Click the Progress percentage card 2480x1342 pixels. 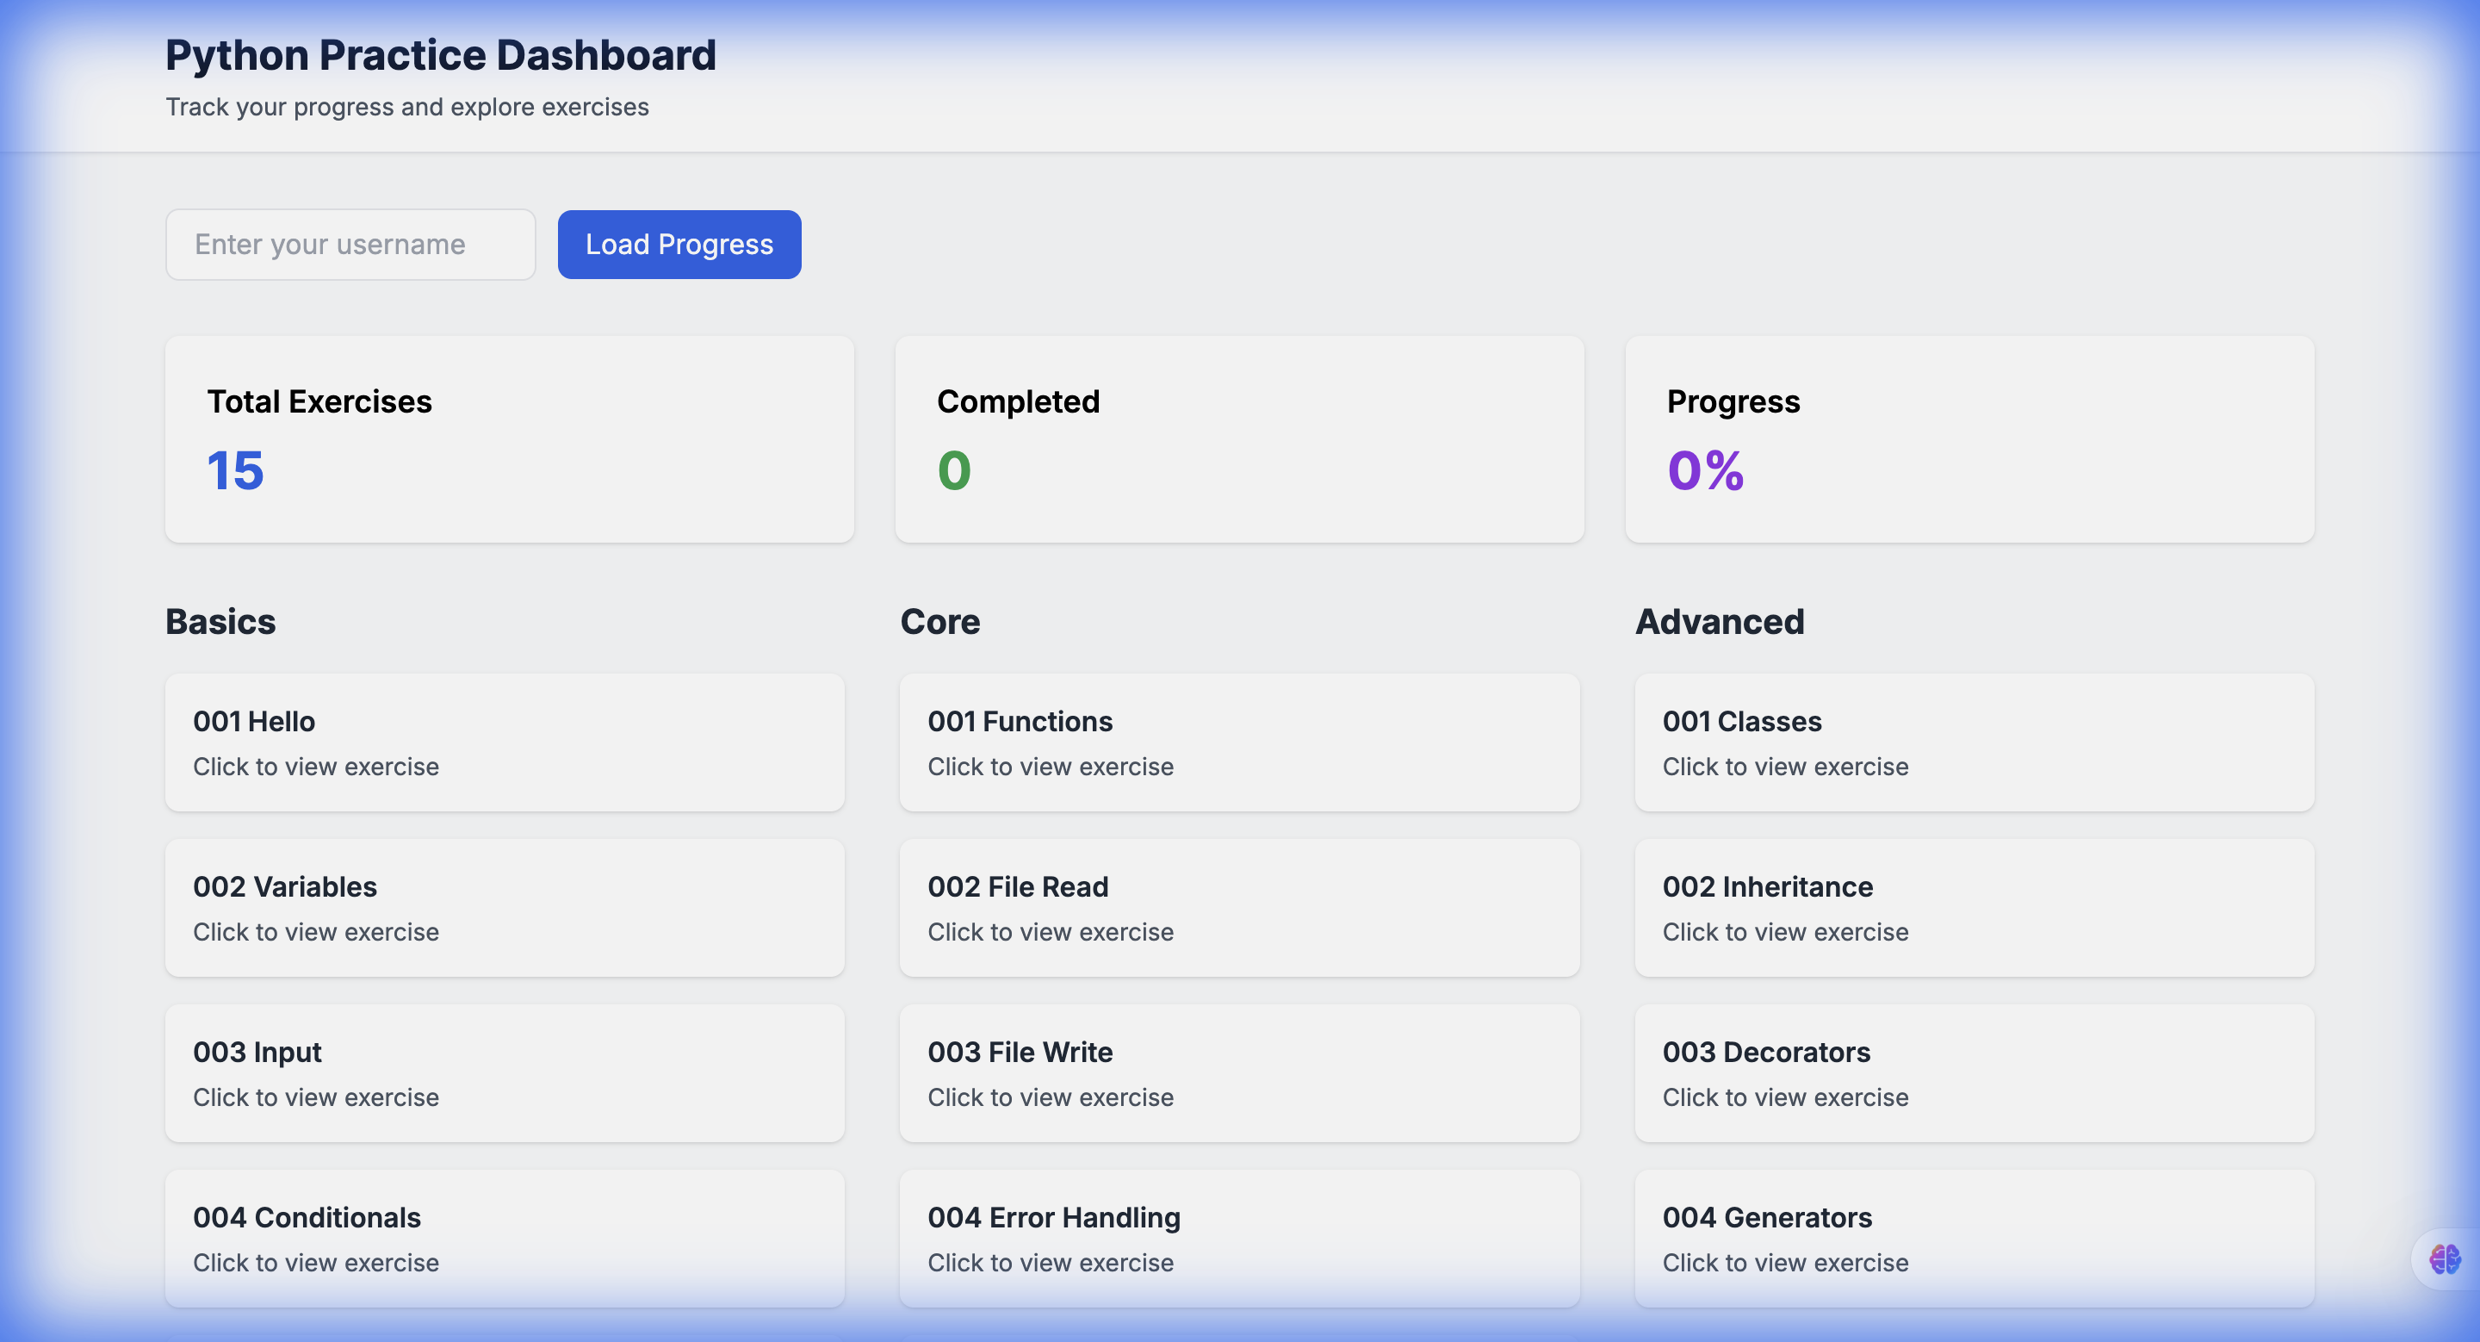coord(1968,439)
